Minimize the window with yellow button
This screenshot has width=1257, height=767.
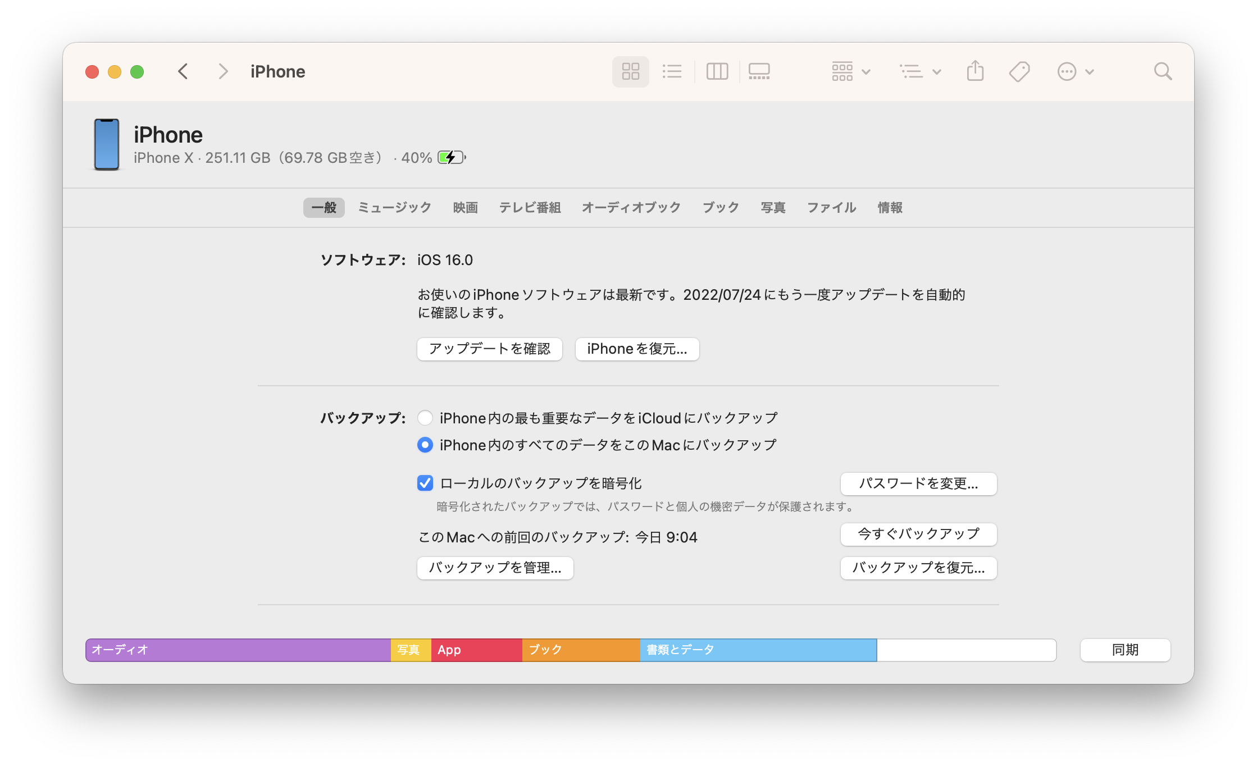(115, 72)
